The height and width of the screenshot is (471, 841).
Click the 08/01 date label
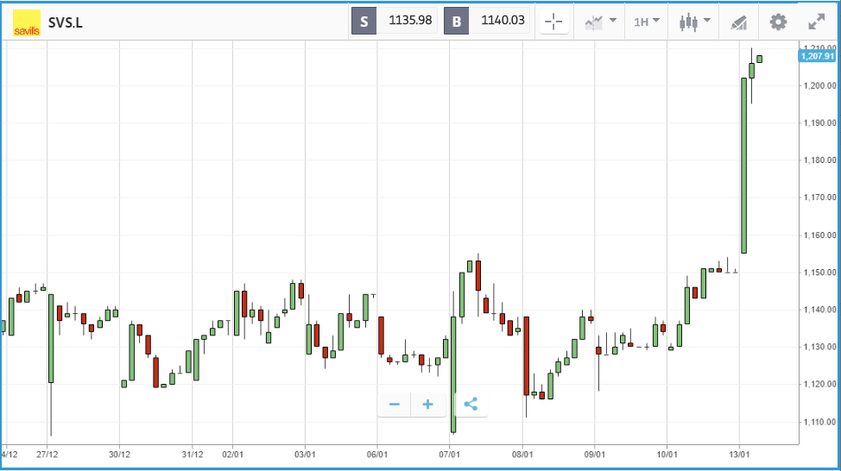[522, 455]
